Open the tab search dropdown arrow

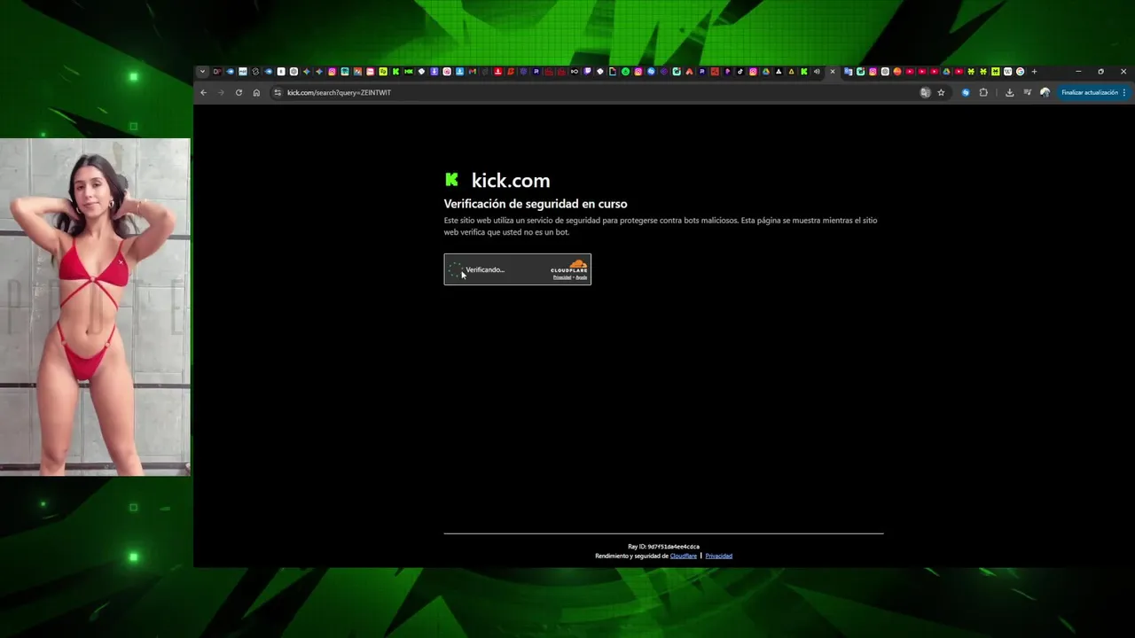[x=202, y=72]
